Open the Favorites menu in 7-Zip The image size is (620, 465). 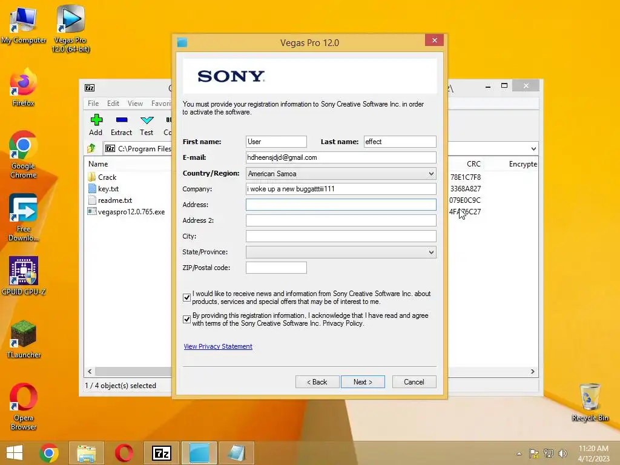[161, 103]
